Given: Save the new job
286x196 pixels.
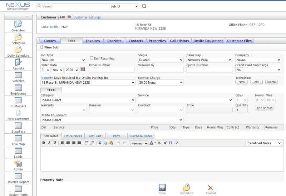Looking at the screenshot, I should pyautogui.click(x=162, y=189).
